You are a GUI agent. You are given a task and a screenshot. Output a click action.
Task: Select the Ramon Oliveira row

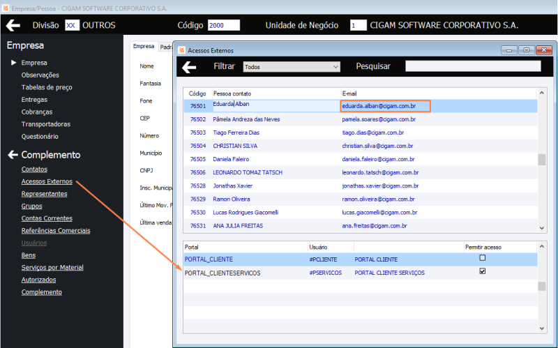[361, 199]
